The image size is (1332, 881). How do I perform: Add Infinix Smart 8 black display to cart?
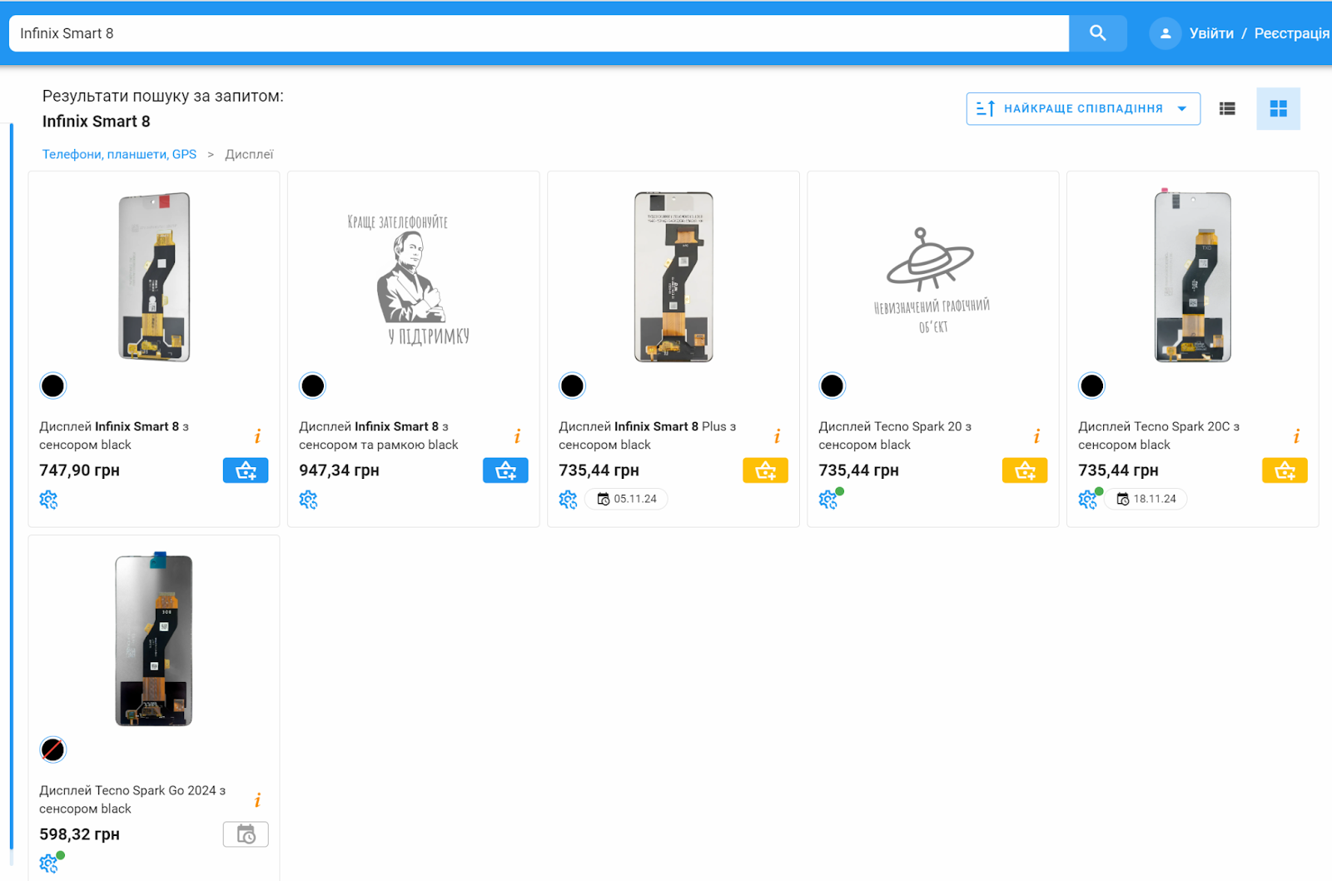point(246,470)
